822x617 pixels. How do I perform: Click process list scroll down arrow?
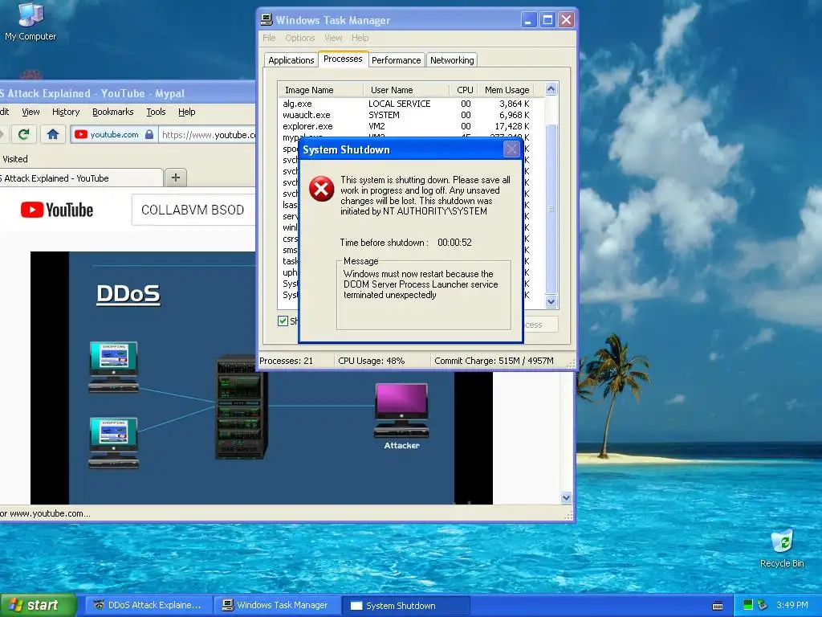(x=551, y=302)
